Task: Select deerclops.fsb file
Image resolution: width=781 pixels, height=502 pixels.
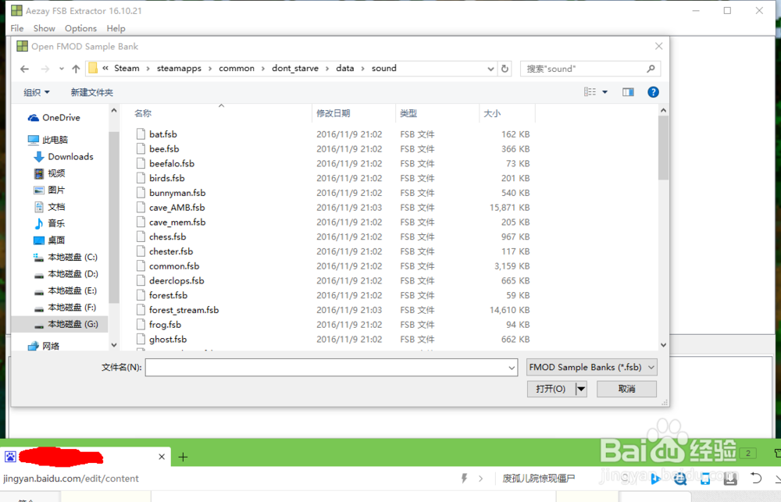Action: (177, 281)
